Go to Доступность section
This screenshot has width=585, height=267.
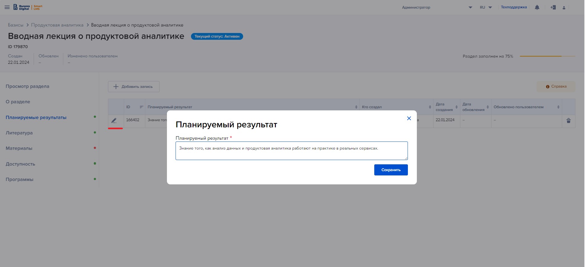[x=20, y=164]
